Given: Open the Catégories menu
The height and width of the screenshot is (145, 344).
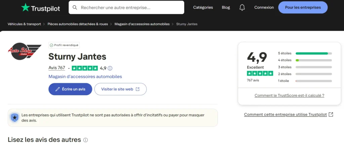Looking at the screenshot, I should [x=203, y=7].
